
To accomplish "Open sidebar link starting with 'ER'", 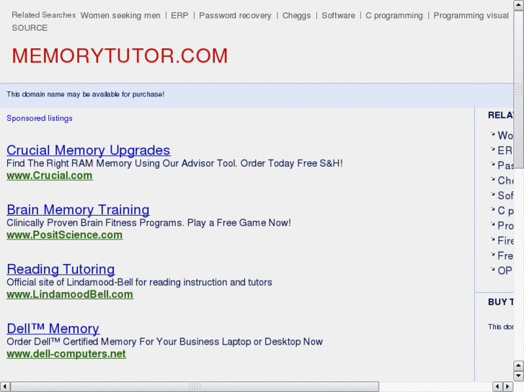I will coord(505,150).
